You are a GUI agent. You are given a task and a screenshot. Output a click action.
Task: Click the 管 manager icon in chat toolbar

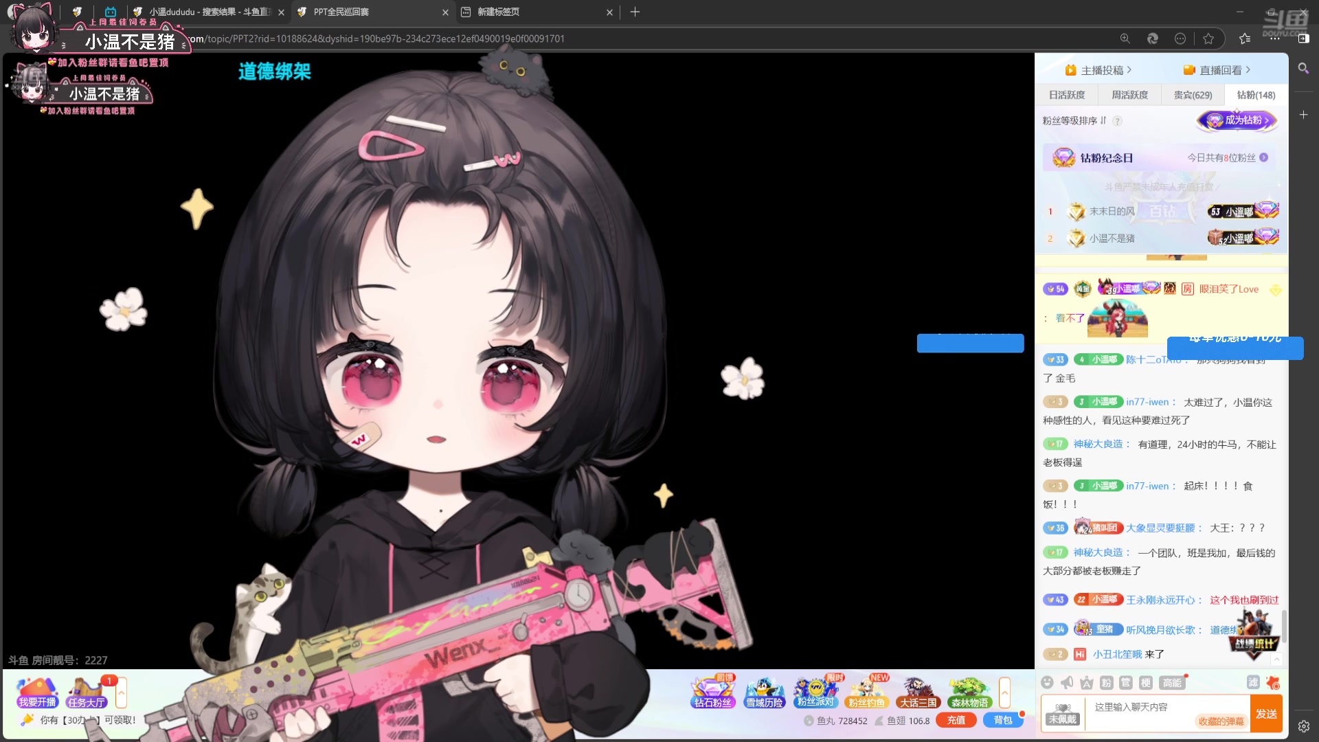pyautogui.click(x=1126, y=682)
